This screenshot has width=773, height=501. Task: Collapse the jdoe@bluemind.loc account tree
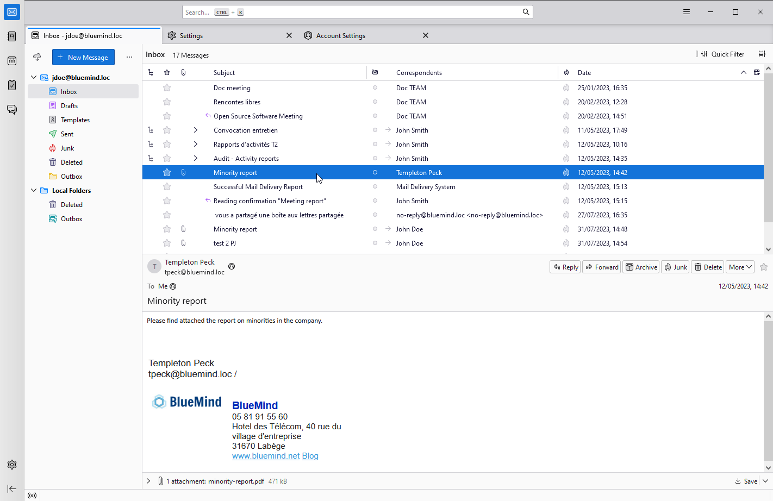(34, 77)
